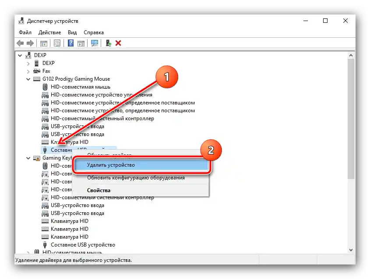The image size is (370, 279).
Task: Expand the Fax category
Action: (28, 71)
